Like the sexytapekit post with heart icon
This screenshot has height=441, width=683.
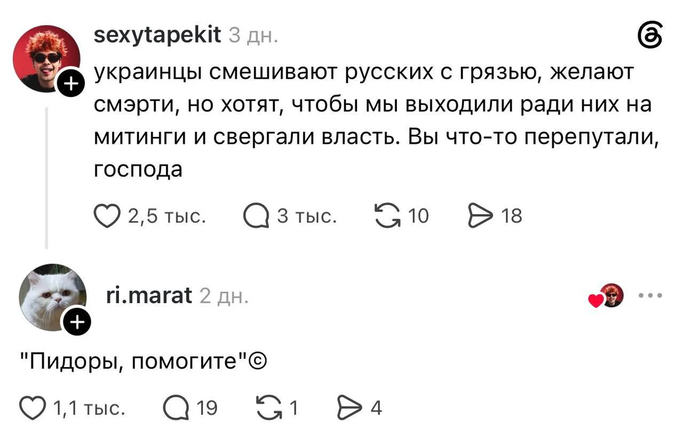(107, 217)
